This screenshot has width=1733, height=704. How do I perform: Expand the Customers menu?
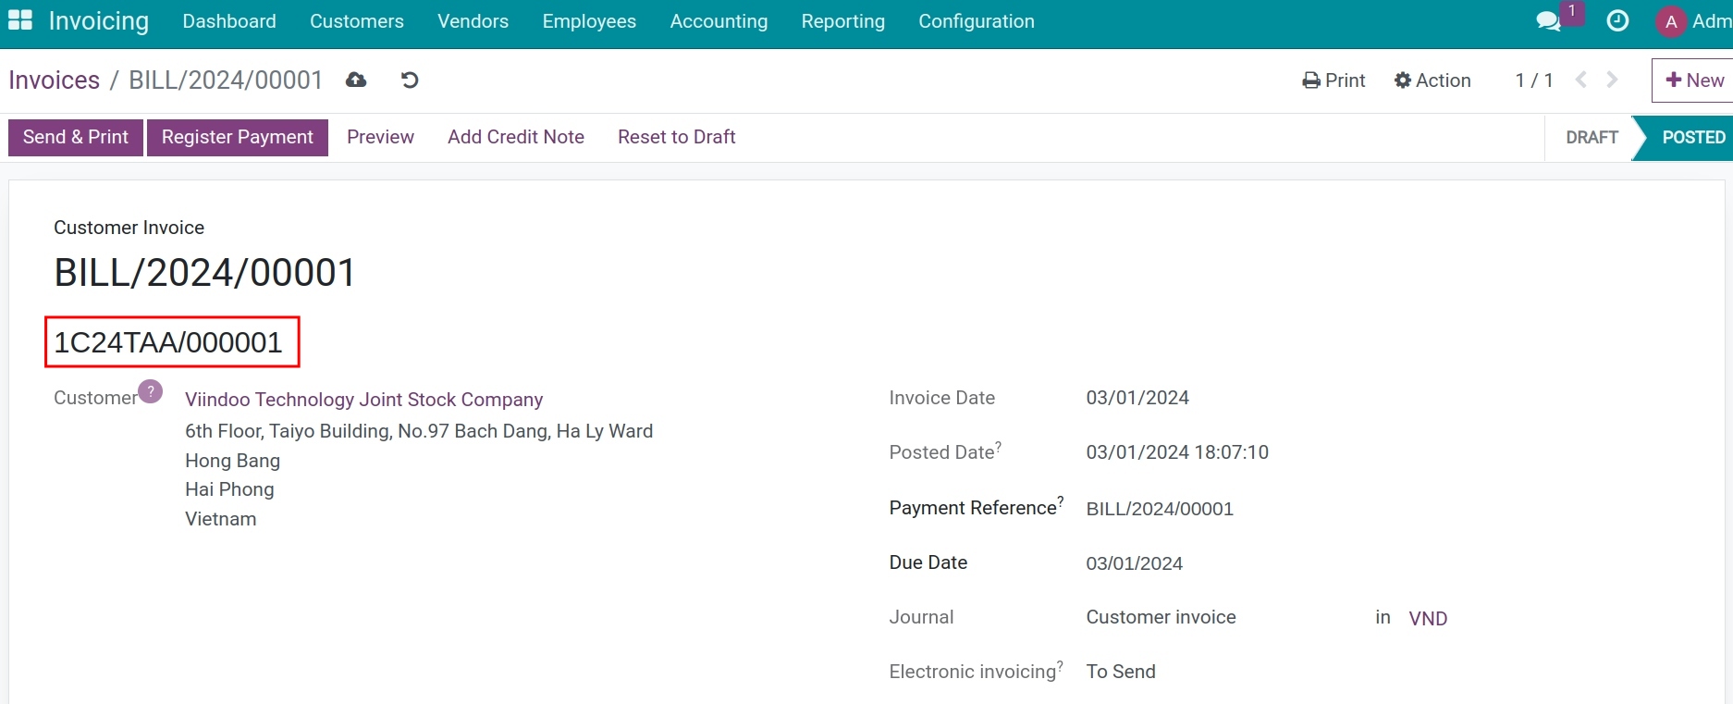click(356, 21)
